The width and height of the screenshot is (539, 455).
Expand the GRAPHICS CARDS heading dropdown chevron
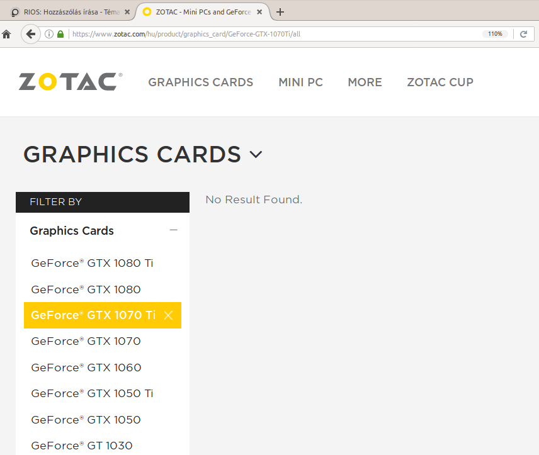(256, 154)
